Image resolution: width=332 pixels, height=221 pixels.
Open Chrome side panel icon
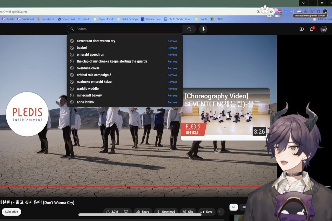coord(318,12)
